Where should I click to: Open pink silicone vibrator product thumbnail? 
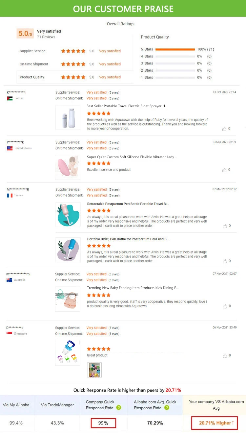click(68, 167)
